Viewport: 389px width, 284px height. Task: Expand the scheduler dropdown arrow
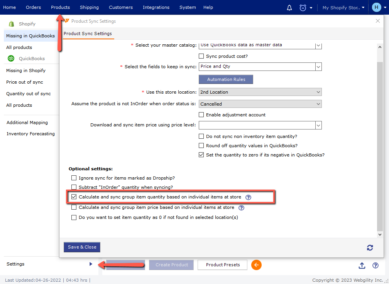(x=311, y=8)
